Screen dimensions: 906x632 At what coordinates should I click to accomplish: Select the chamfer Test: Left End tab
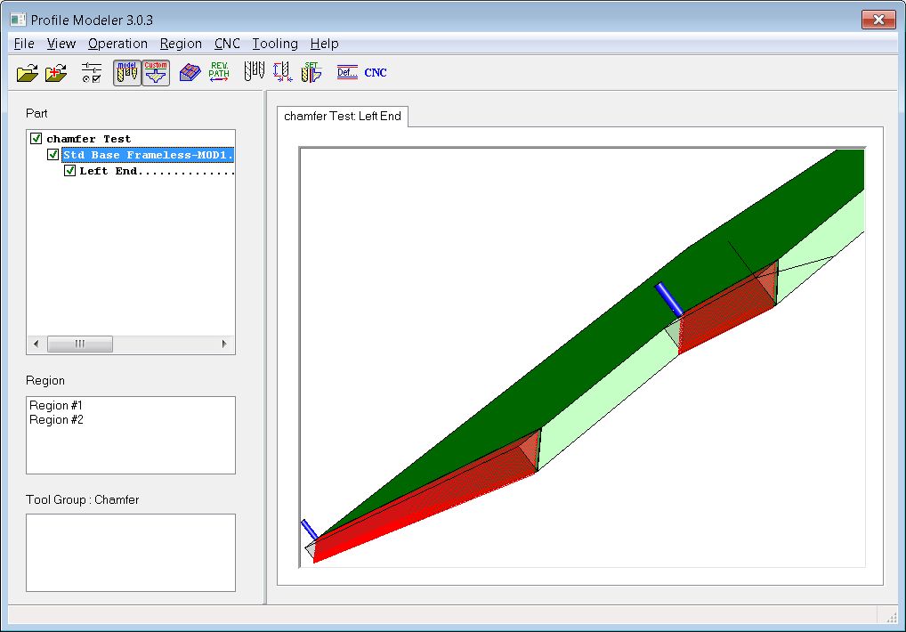click(x=343, y=117)
